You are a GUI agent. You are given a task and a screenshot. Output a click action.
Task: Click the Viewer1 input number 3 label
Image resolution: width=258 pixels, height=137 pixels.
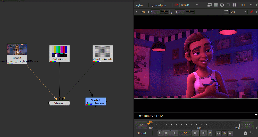click(64, 98)
